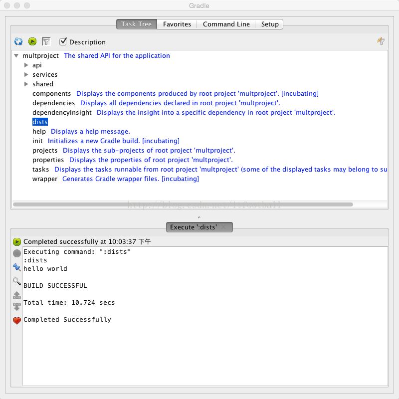
Task: Toggle the Description checkbox
Action: [x=63, y=41]
